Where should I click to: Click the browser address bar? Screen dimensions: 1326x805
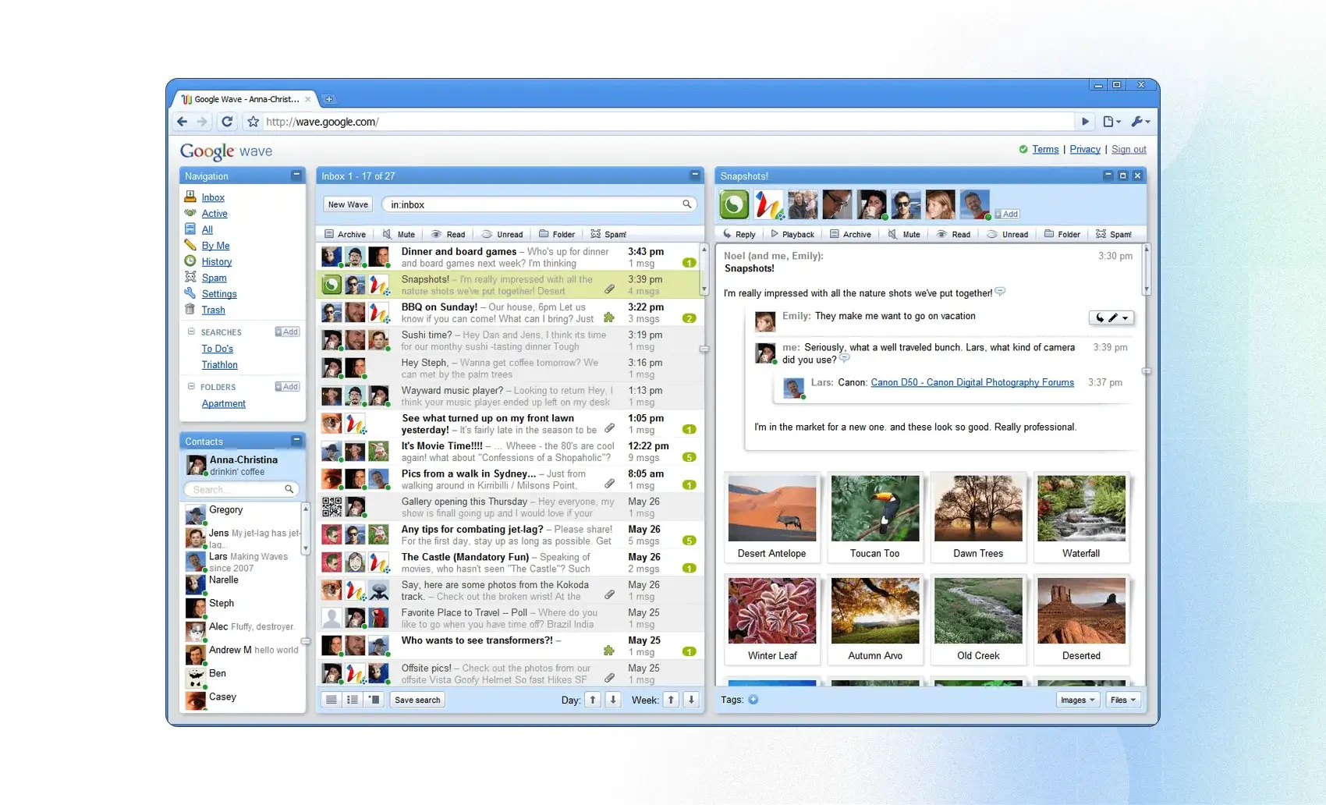(x=667, y=122)
